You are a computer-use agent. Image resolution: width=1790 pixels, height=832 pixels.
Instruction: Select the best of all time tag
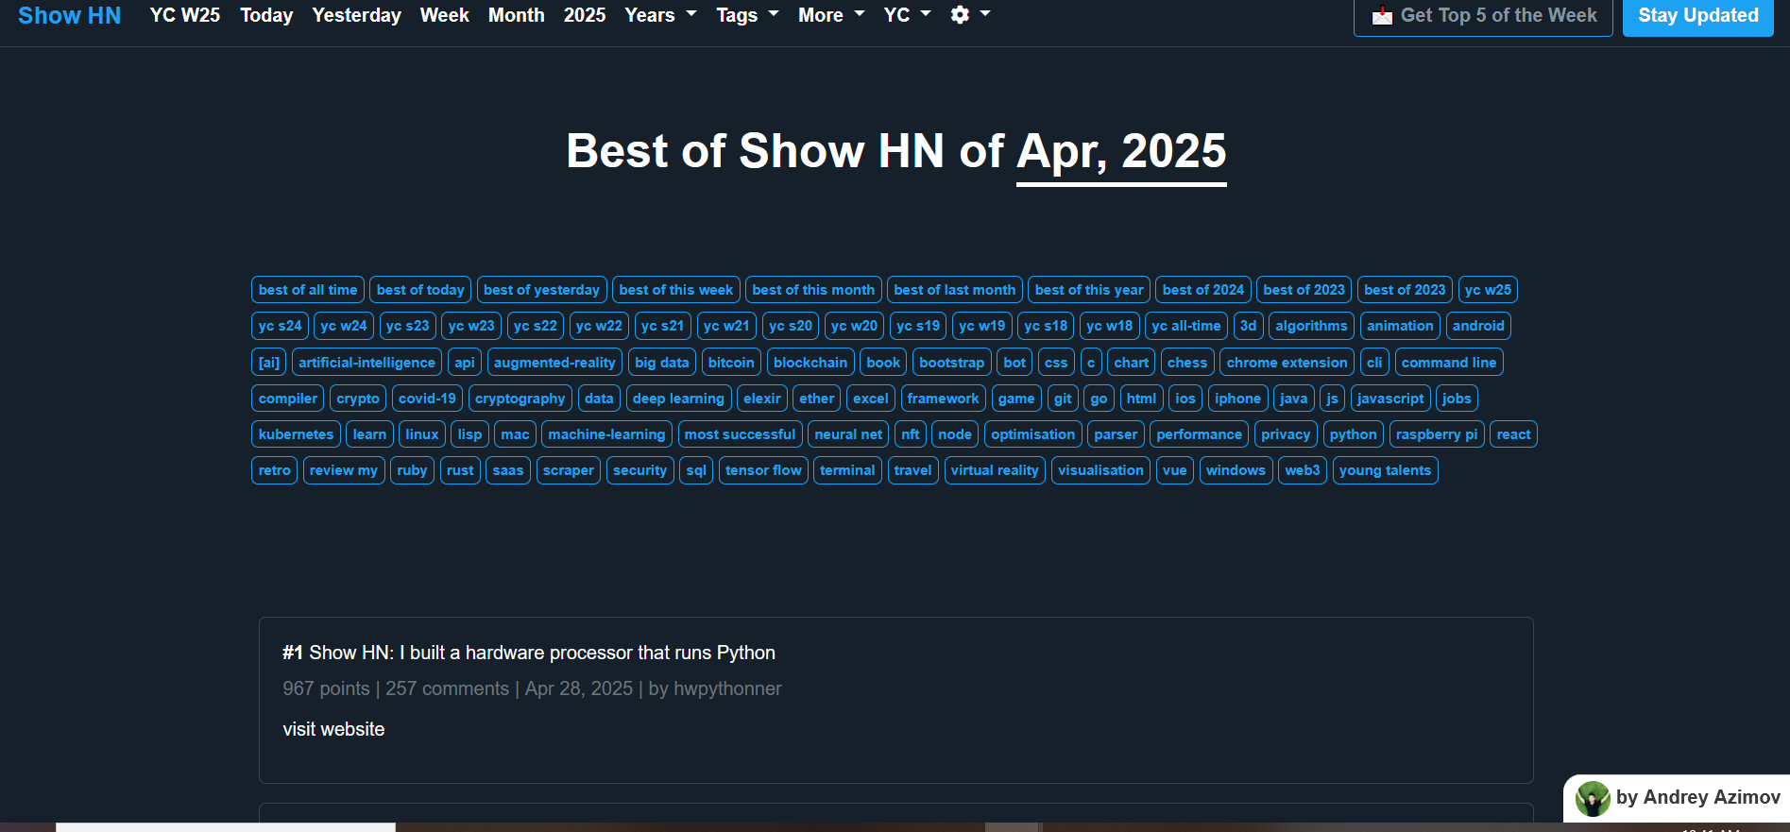[308, 290]
